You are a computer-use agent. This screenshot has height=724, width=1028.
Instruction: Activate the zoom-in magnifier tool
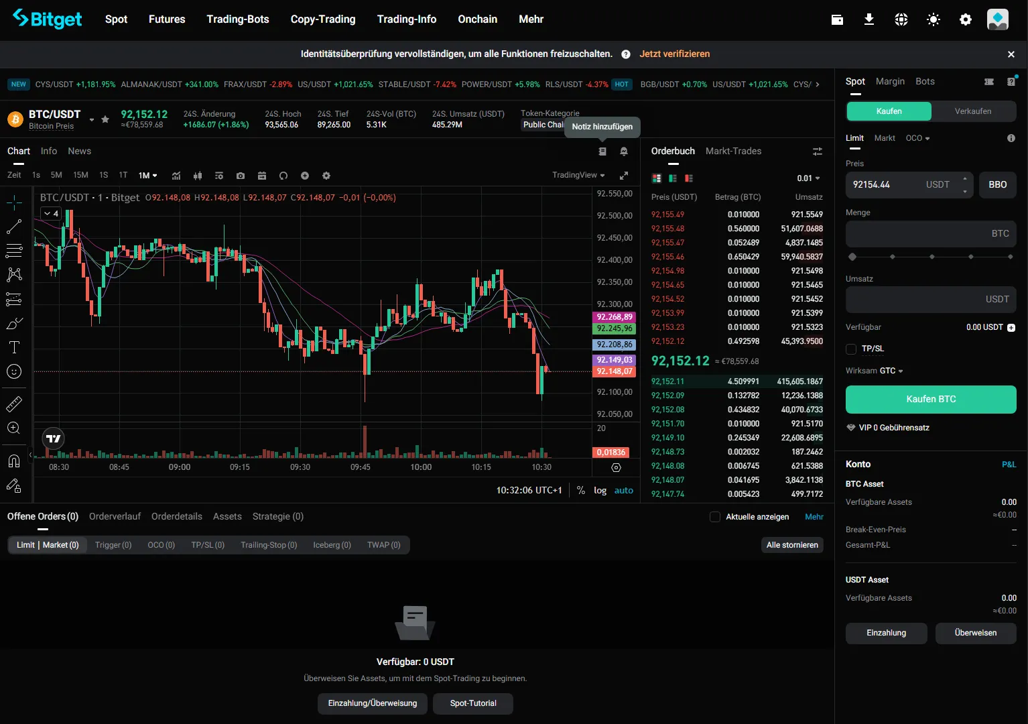(x=14, y=428)
